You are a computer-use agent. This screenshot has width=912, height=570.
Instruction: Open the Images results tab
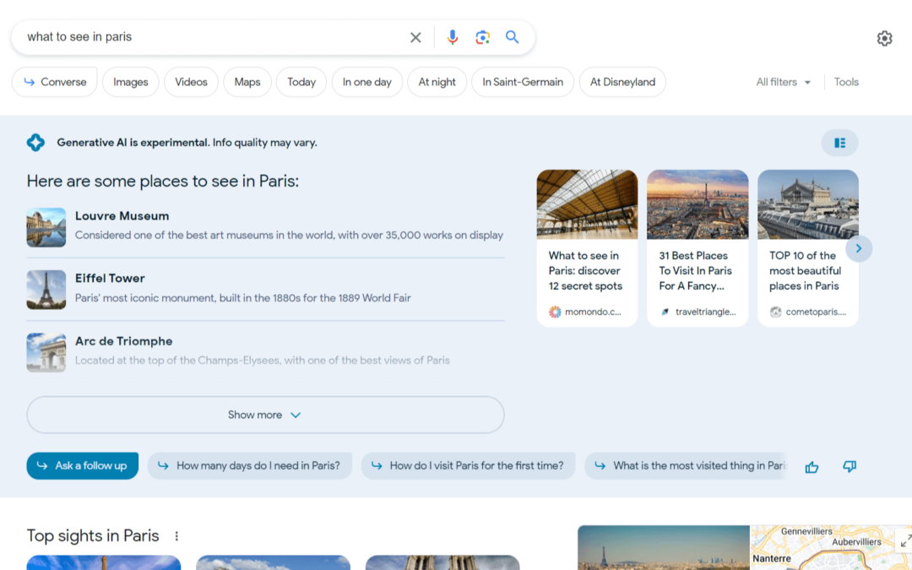tap(130, 82)
